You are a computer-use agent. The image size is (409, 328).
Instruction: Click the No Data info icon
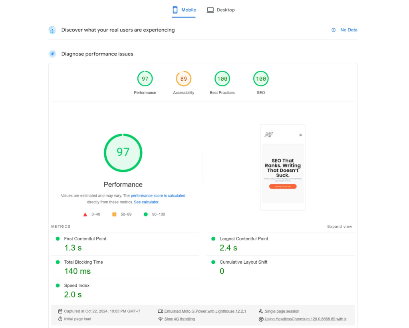tap(334, 30)
